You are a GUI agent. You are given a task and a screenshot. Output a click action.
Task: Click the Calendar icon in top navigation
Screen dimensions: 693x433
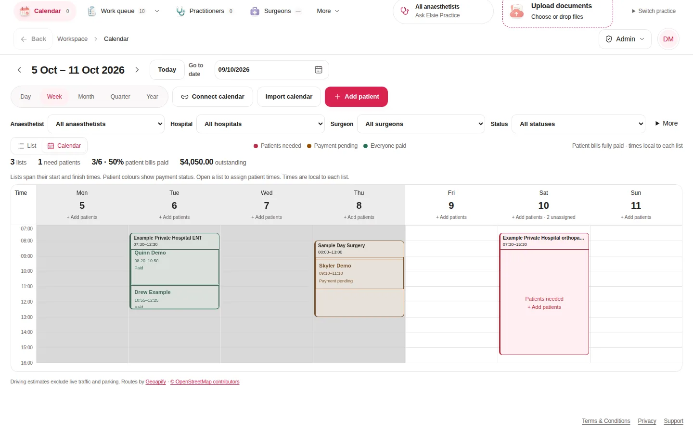pyautogui.click(x=25, y=11)
